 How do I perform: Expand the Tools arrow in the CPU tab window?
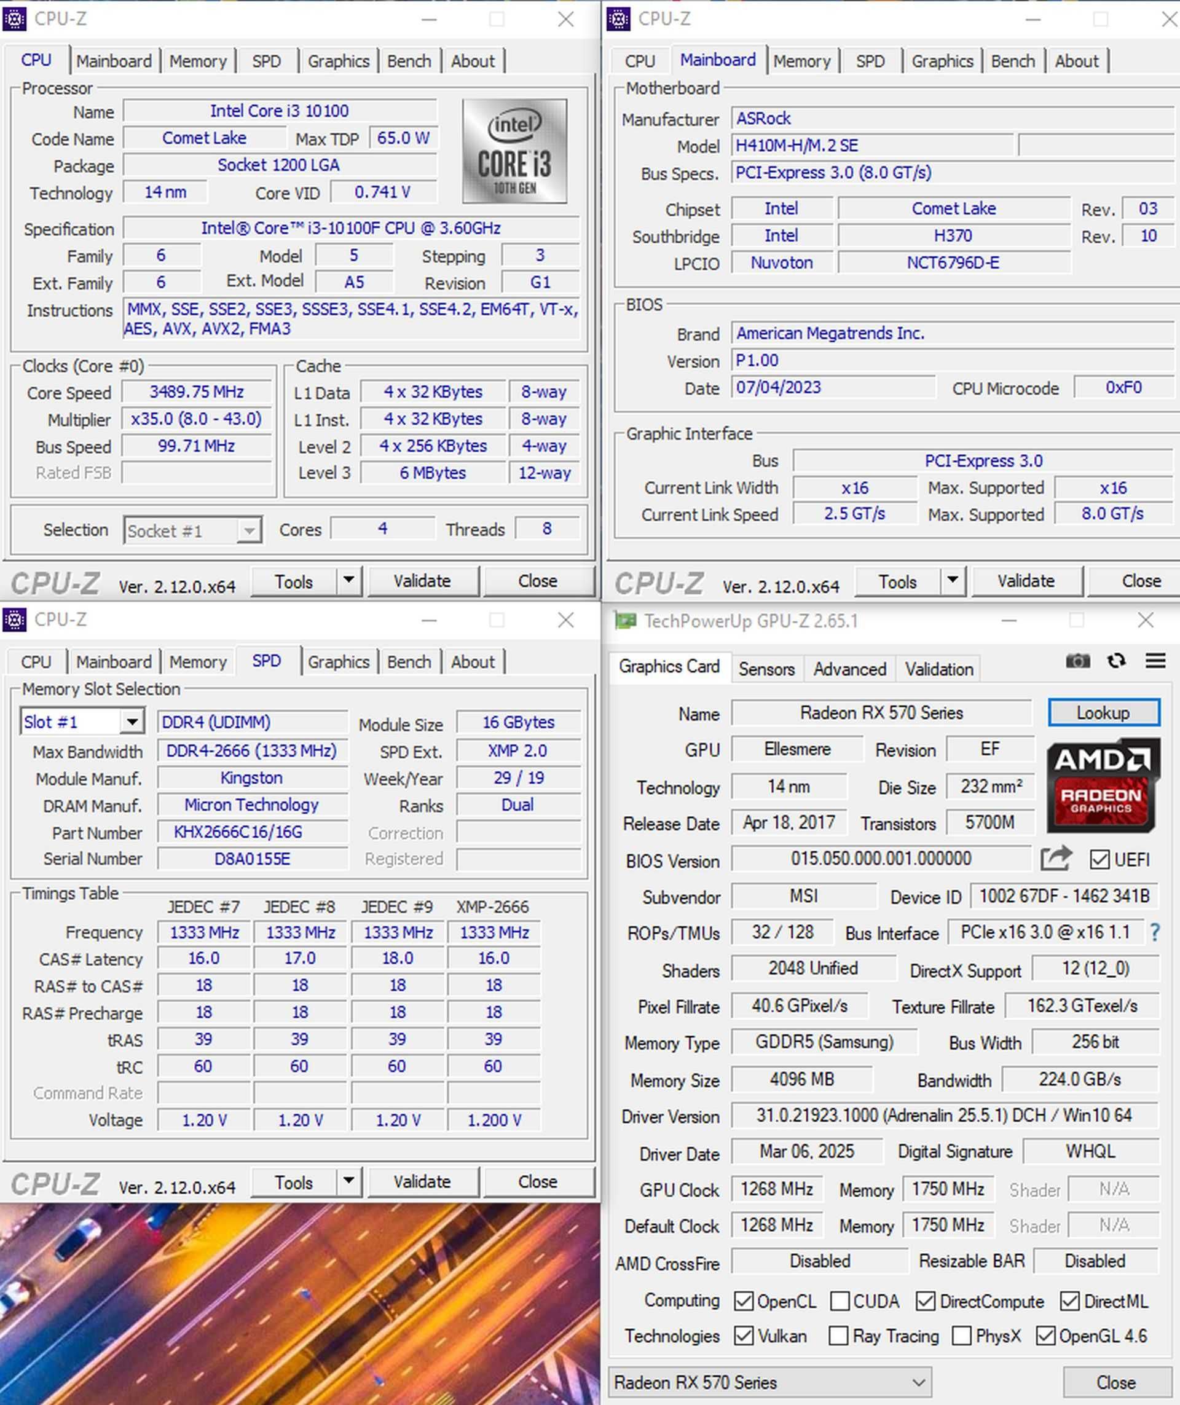348,581
